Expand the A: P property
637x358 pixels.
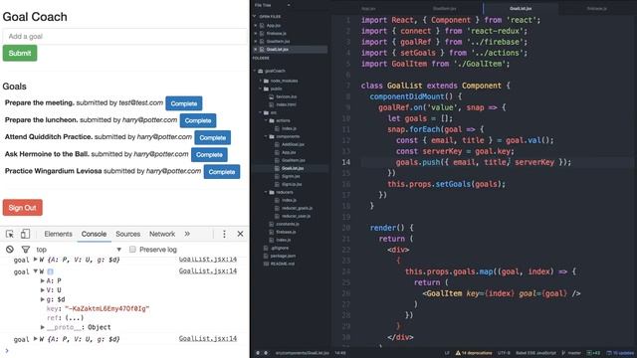pos(42,280)
